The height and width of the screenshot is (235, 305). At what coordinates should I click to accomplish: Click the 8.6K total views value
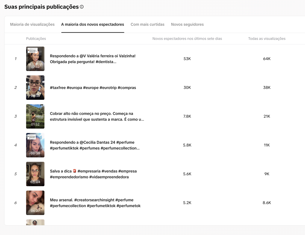[267, 203]
